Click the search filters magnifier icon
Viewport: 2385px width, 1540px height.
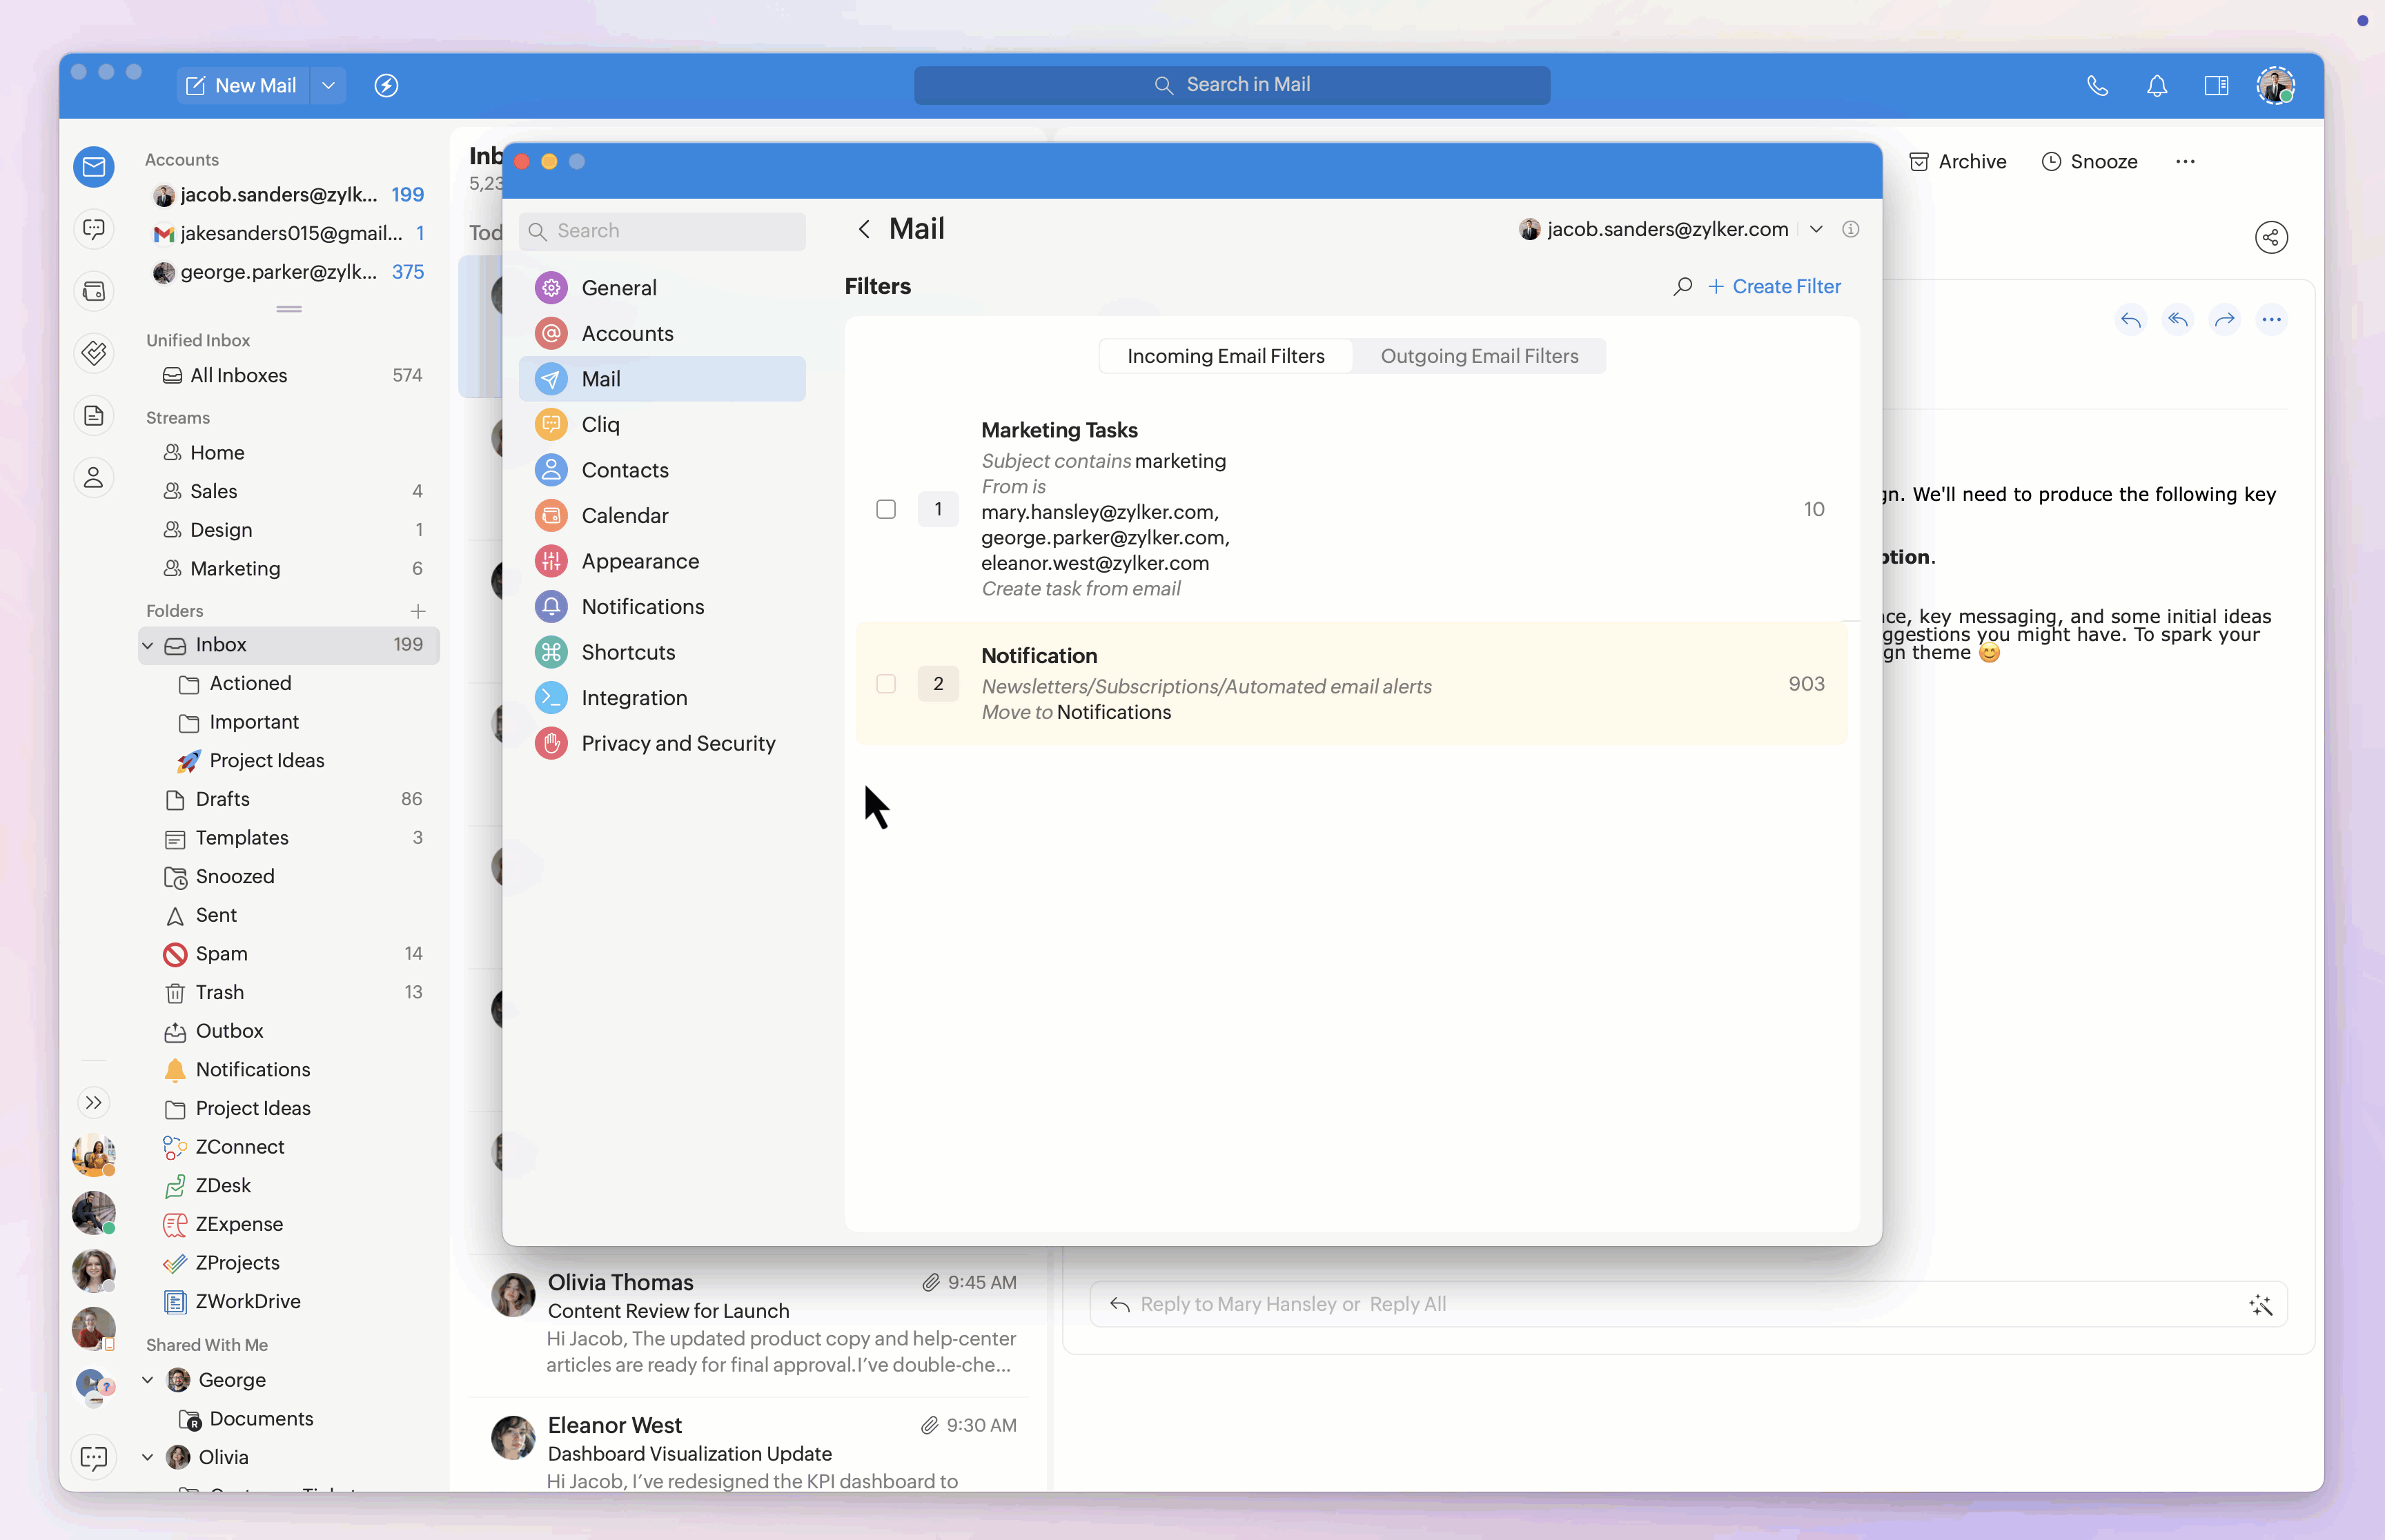(1682, 287)
